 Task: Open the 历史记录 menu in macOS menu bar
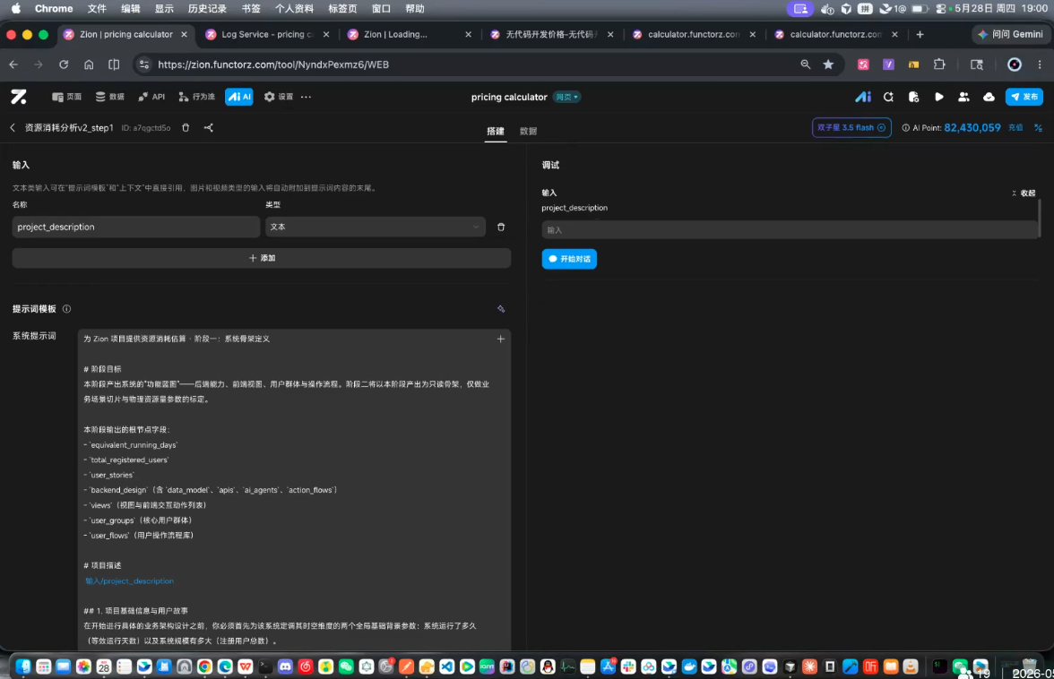click(x=207, y=9)
